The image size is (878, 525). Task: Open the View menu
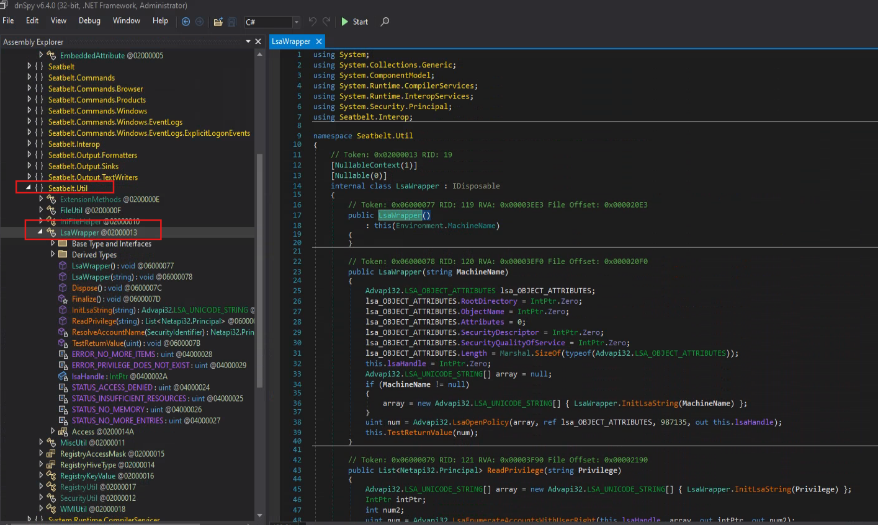[x=58, y=20]
